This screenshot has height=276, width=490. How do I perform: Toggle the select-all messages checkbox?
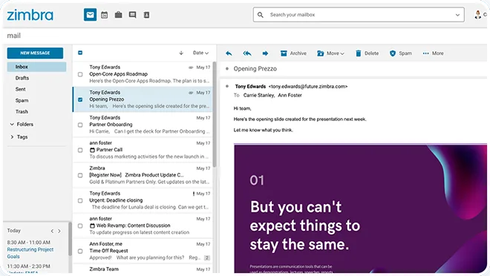(x=80, y=53)
